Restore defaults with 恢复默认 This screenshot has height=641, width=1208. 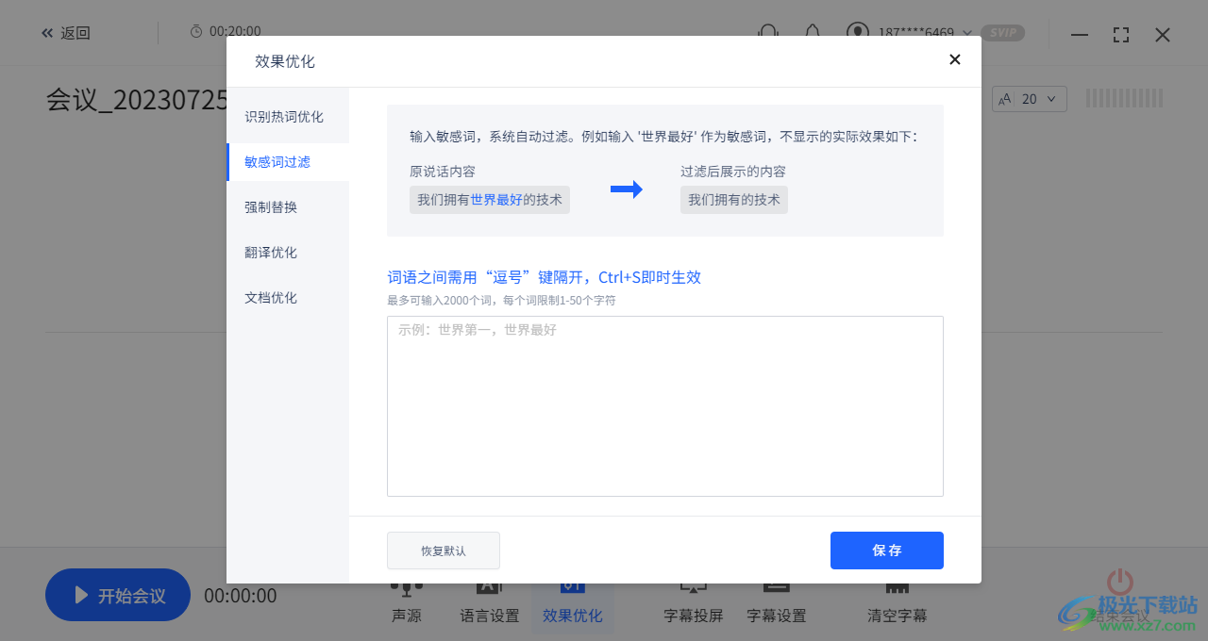pos(443,551)
